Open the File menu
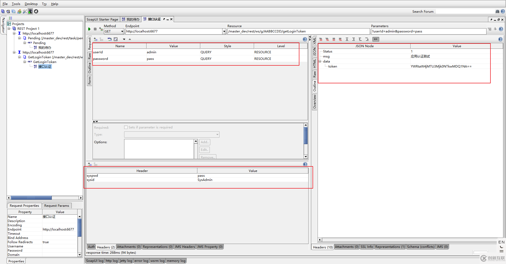This screenshot has width=506, height=264. coord(5,4)
